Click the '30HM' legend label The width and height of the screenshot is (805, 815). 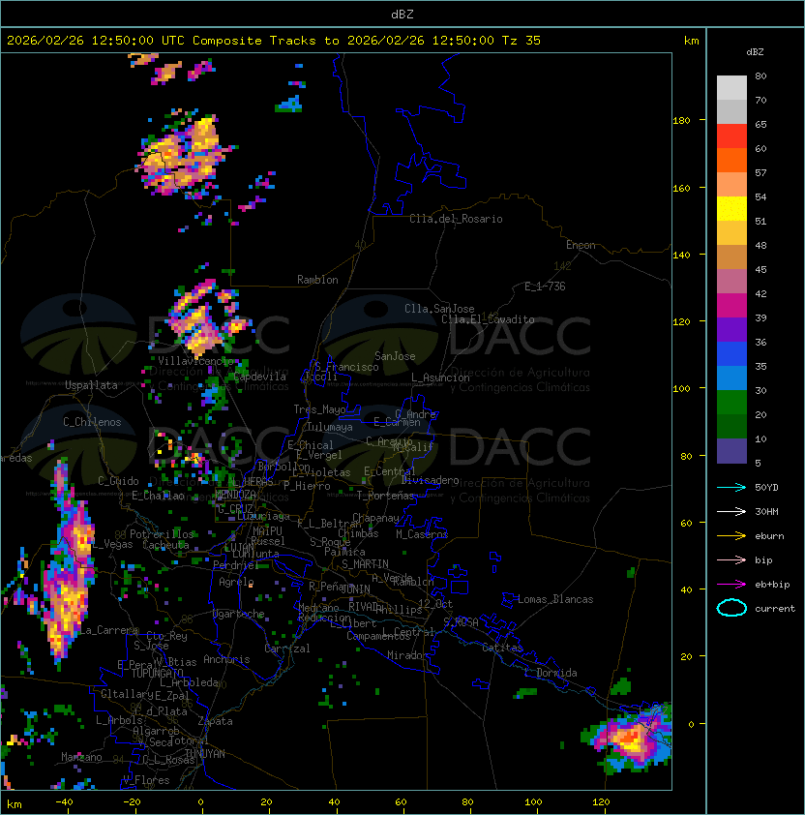tap(766, 512)
